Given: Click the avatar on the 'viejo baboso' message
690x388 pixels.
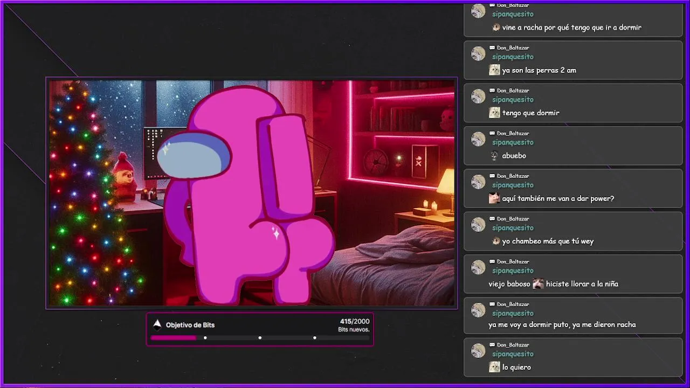Looking at the screenshot, I should point(478,267).
